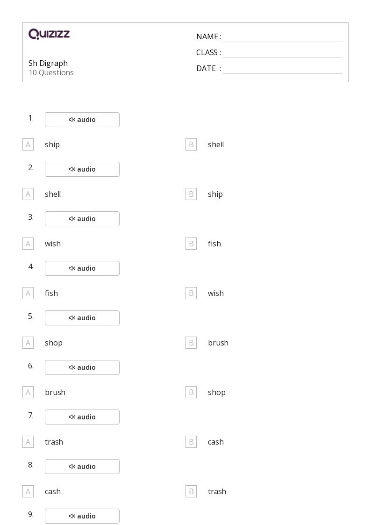Play audio for question 5
Image resolution: width=371 pixels, height=525 pixels.
82,318
